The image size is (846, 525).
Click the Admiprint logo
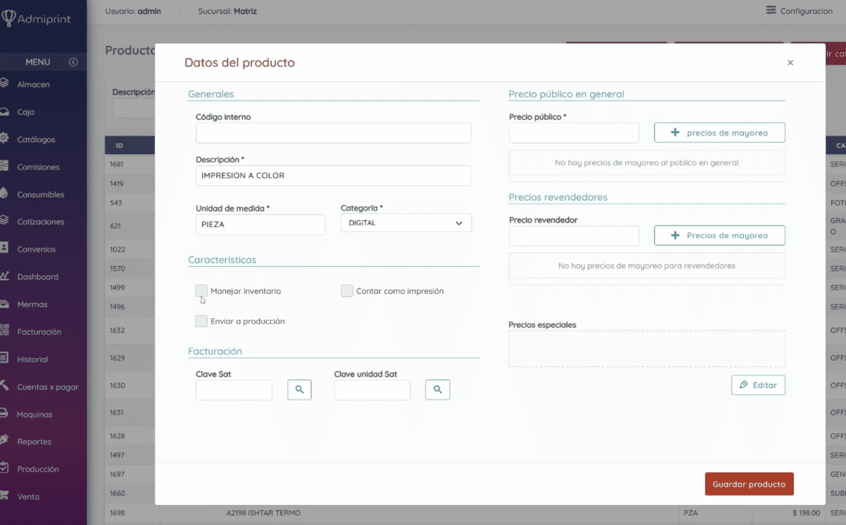(36, 19)
